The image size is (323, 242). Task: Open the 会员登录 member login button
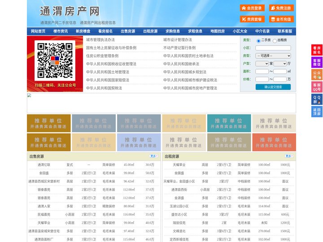click(252, 8)
